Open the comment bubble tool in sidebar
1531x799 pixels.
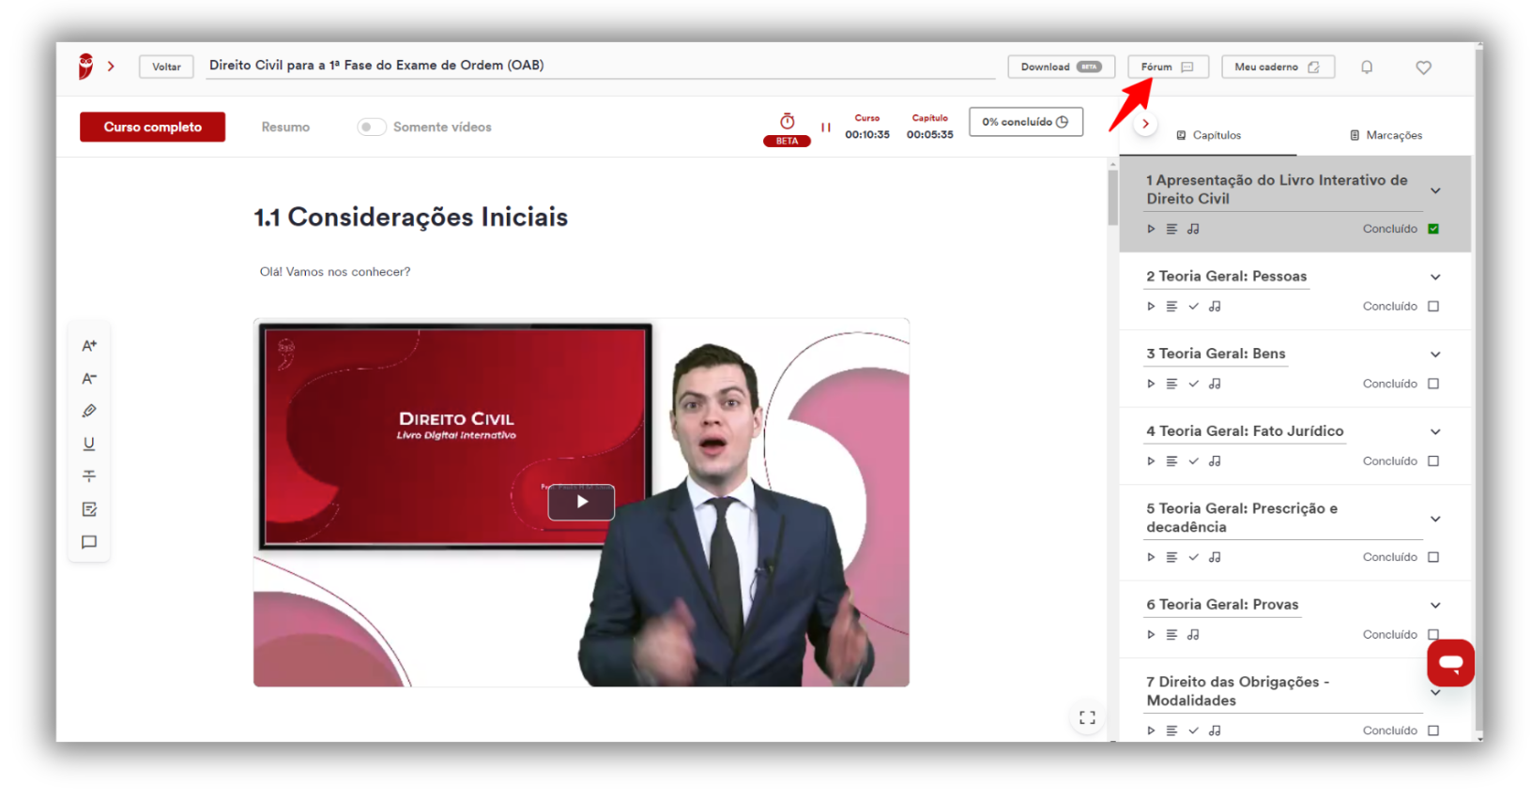89,542
